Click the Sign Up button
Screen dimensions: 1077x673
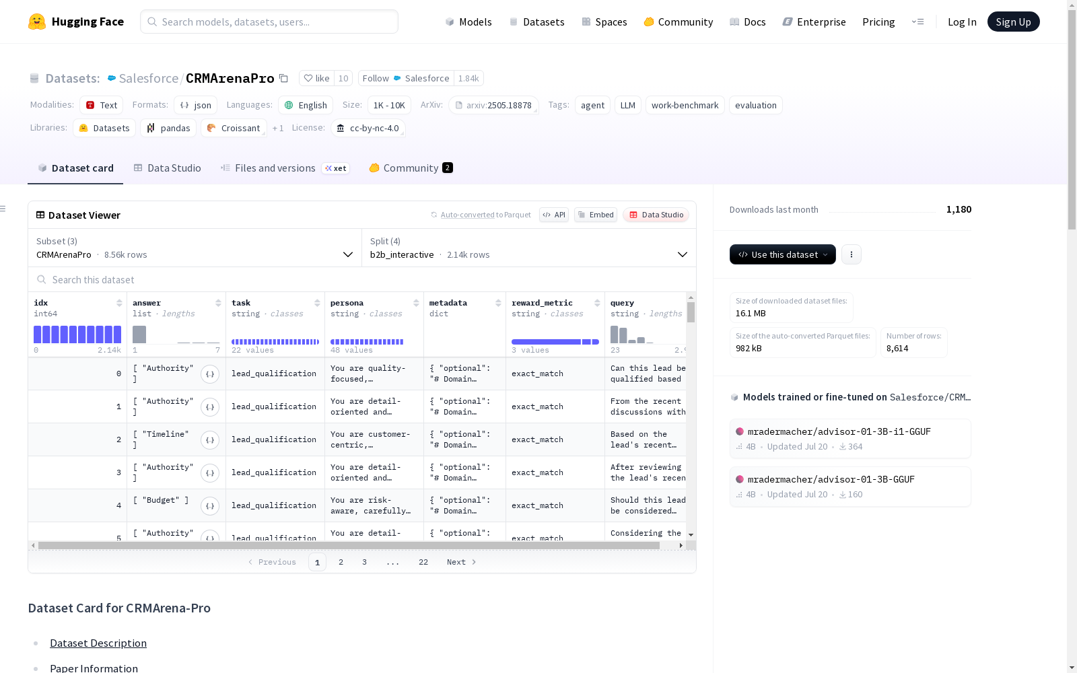[1014, 22]
